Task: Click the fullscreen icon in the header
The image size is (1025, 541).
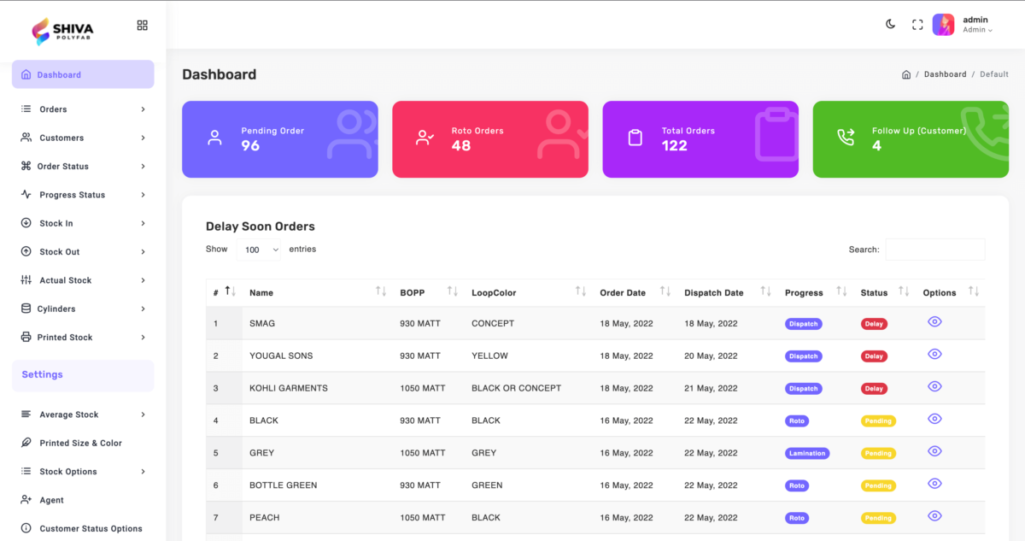Action: (917, 25)
